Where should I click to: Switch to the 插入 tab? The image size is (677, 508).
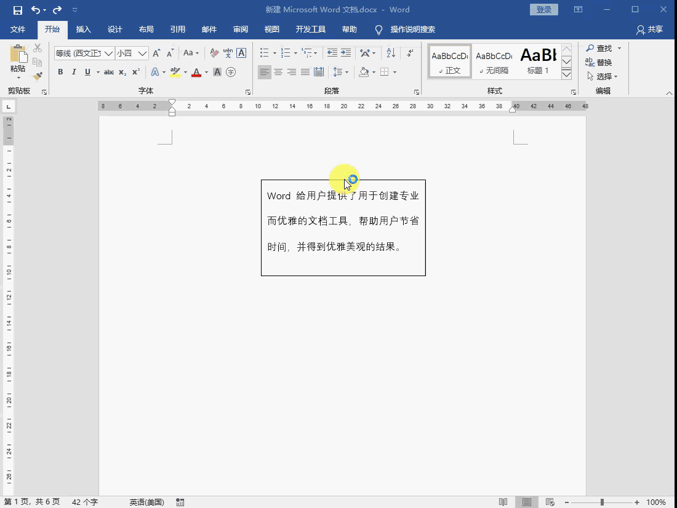(83, 30)
